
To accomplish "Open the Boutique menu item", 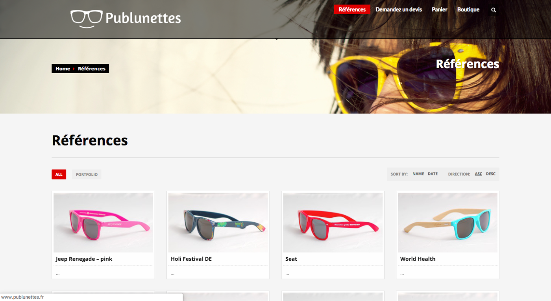I will click(468, 9).
